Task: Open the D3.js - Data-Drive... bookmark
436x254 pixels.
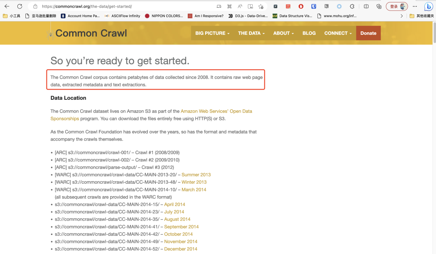Action: click(x=248, y=16)
